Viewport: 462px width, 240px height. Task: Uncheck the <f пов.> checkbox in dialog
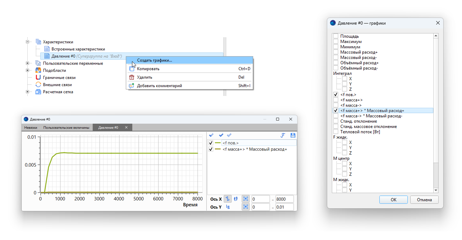(x=336, y=95)
